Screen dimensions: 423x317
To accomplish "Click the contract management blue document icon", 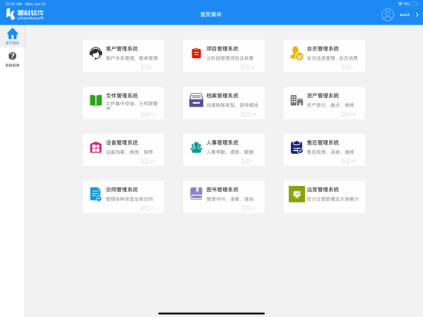I will tap(96, 194).
